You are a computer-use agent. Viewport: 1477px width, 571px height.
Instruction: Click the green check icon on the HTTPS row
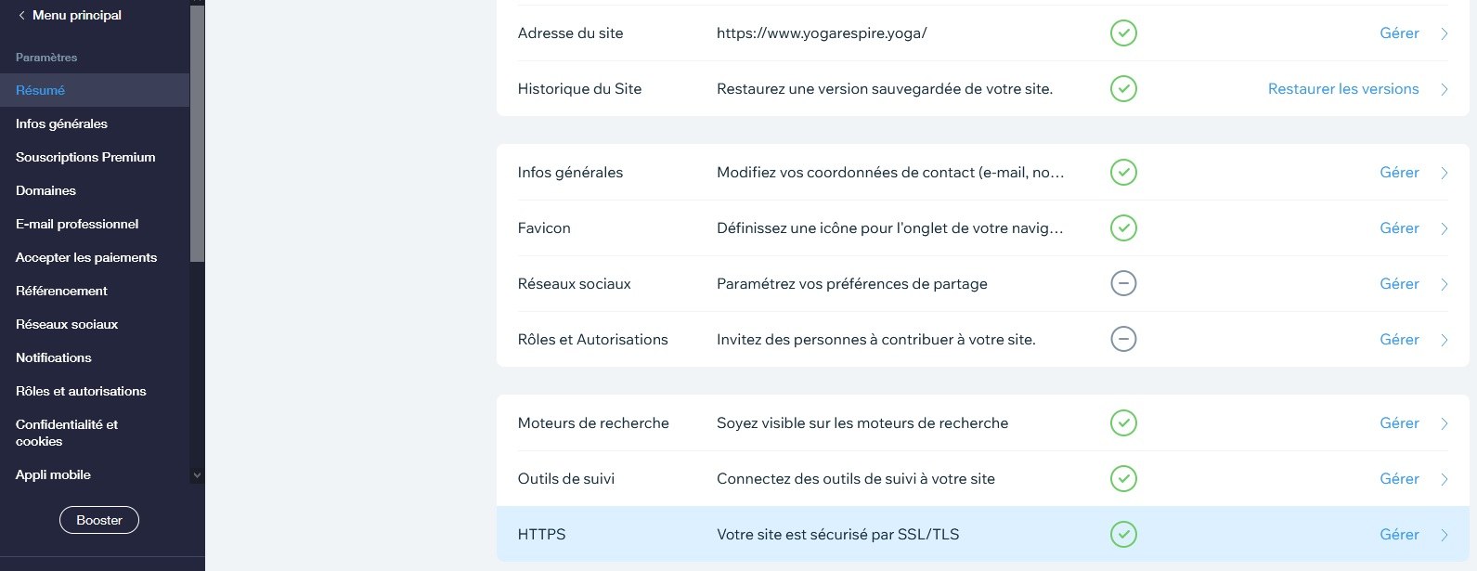point(1123,534)
